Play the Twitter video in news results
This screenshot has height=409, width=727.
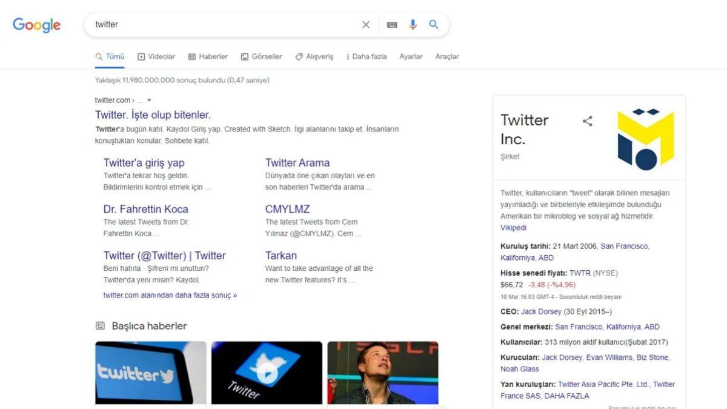click(x=267, y=374)
